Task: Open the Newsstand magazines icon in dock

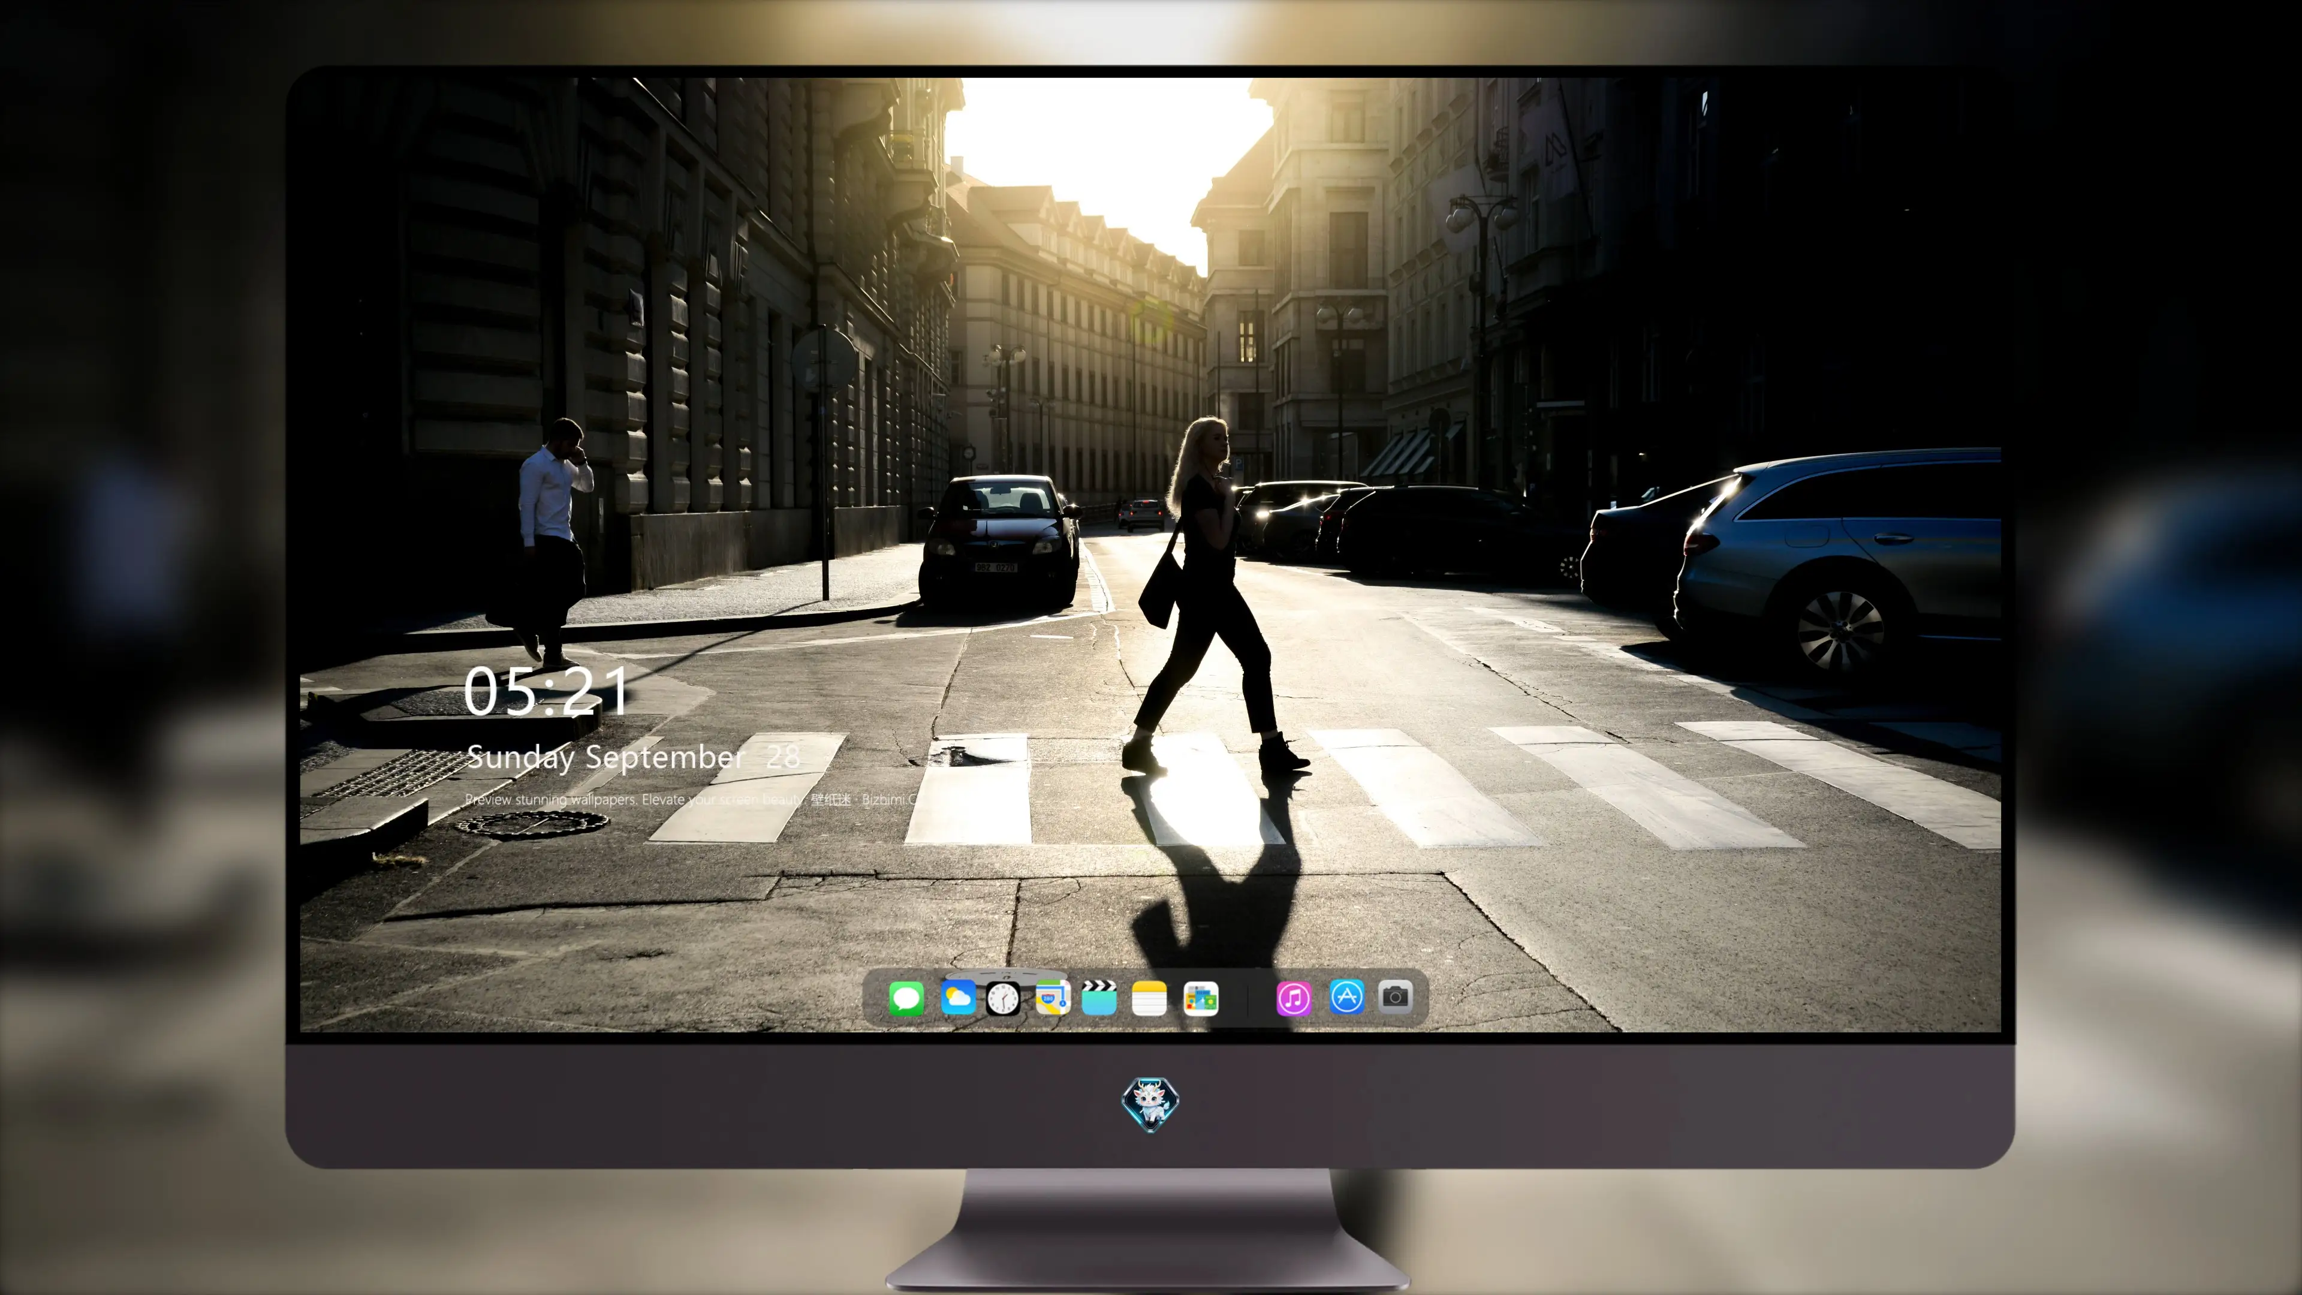Action: pos(1200,998)
